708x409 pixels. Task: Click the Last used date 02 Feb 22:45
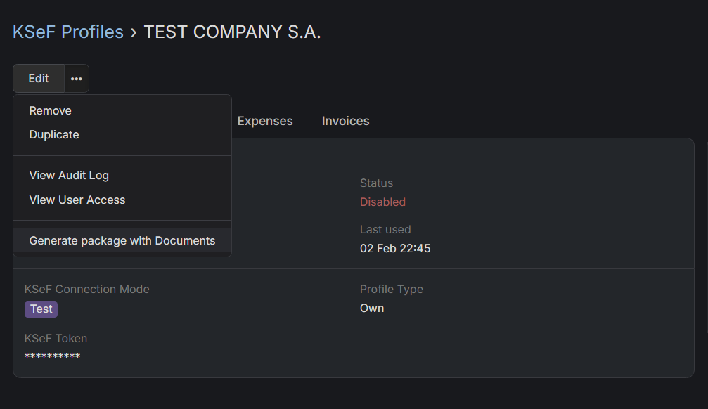395,249
